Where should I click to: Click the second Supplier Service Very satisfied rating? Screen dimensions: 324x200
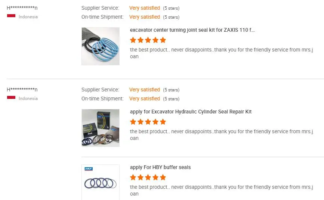pyautogui.click(x=145, y=90)
